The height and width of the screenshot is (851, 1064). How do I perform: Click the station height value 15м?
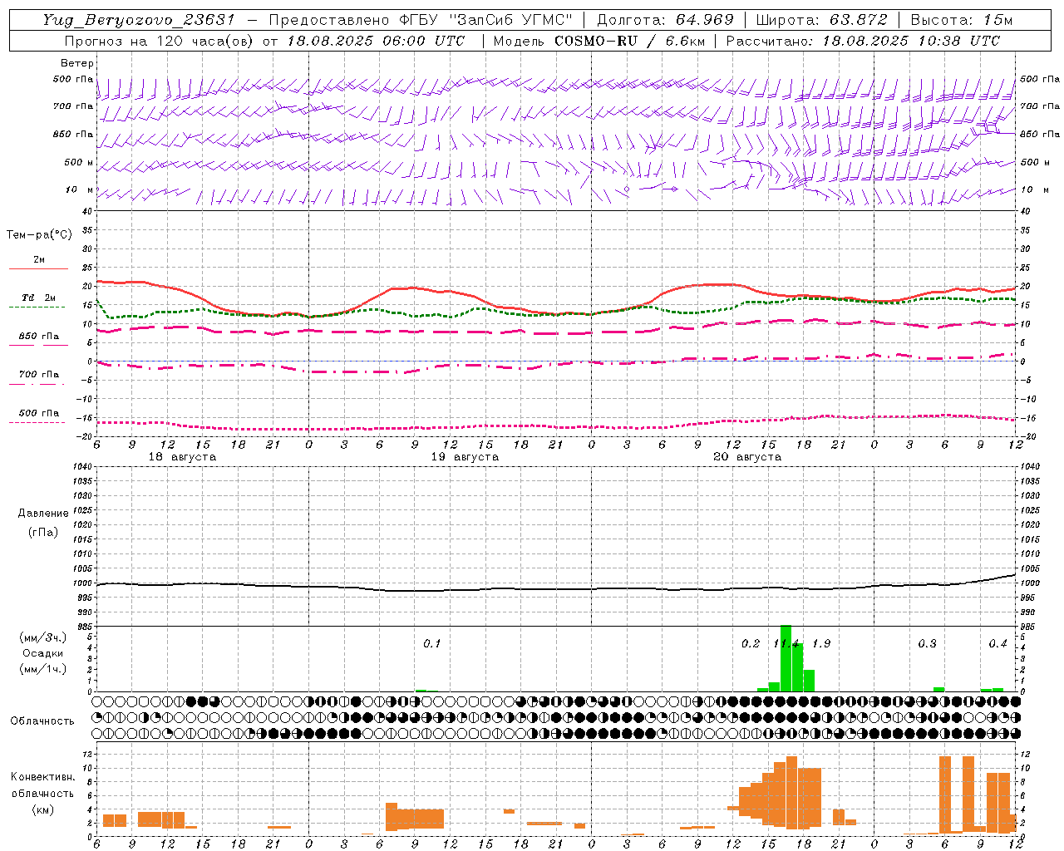[x=997, y=20]
